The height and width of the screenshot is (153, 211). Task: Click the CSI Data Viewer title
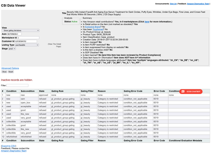[x=13, y=5]
